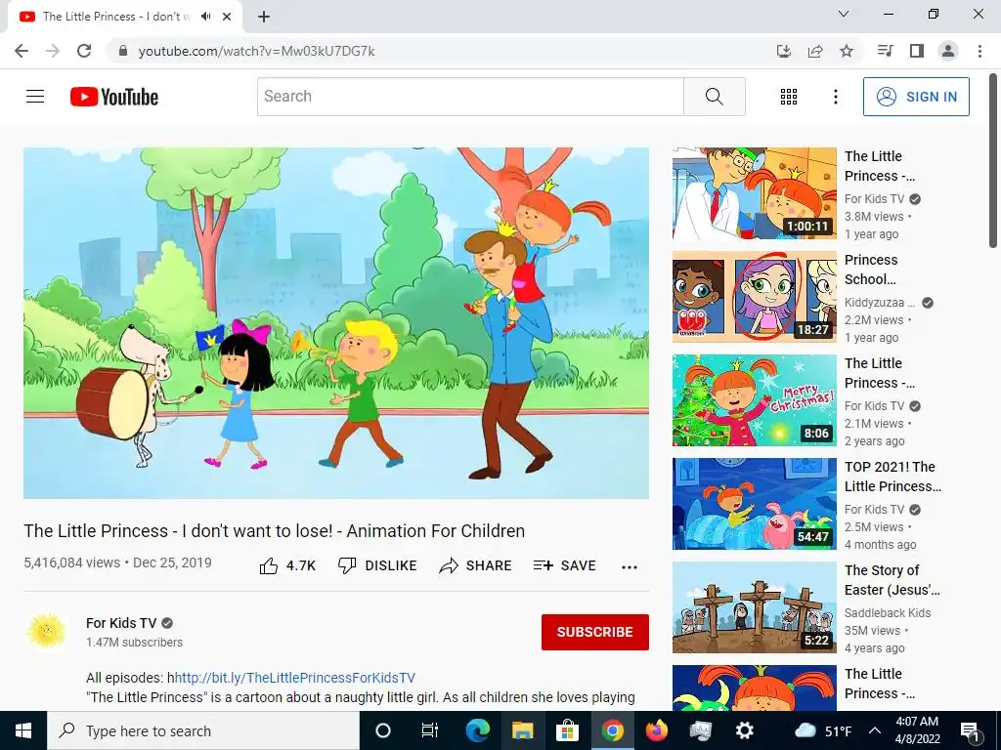Launch Firefox from taskbar

coord(656,730)
